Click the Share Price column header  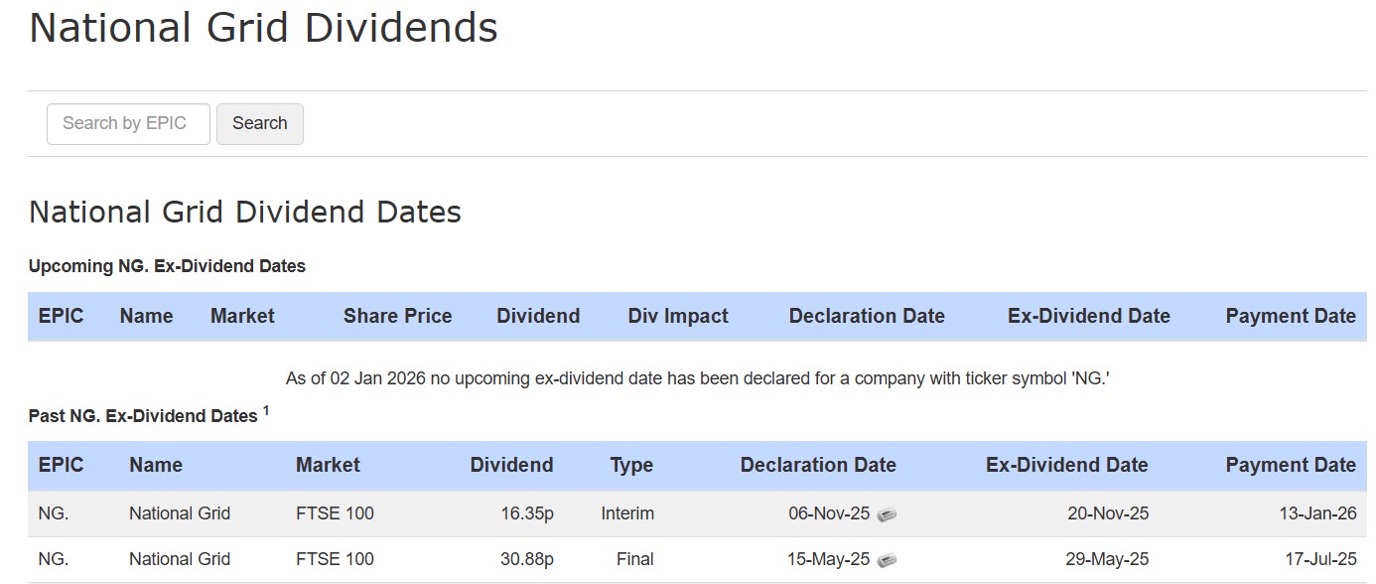(397, 317)
